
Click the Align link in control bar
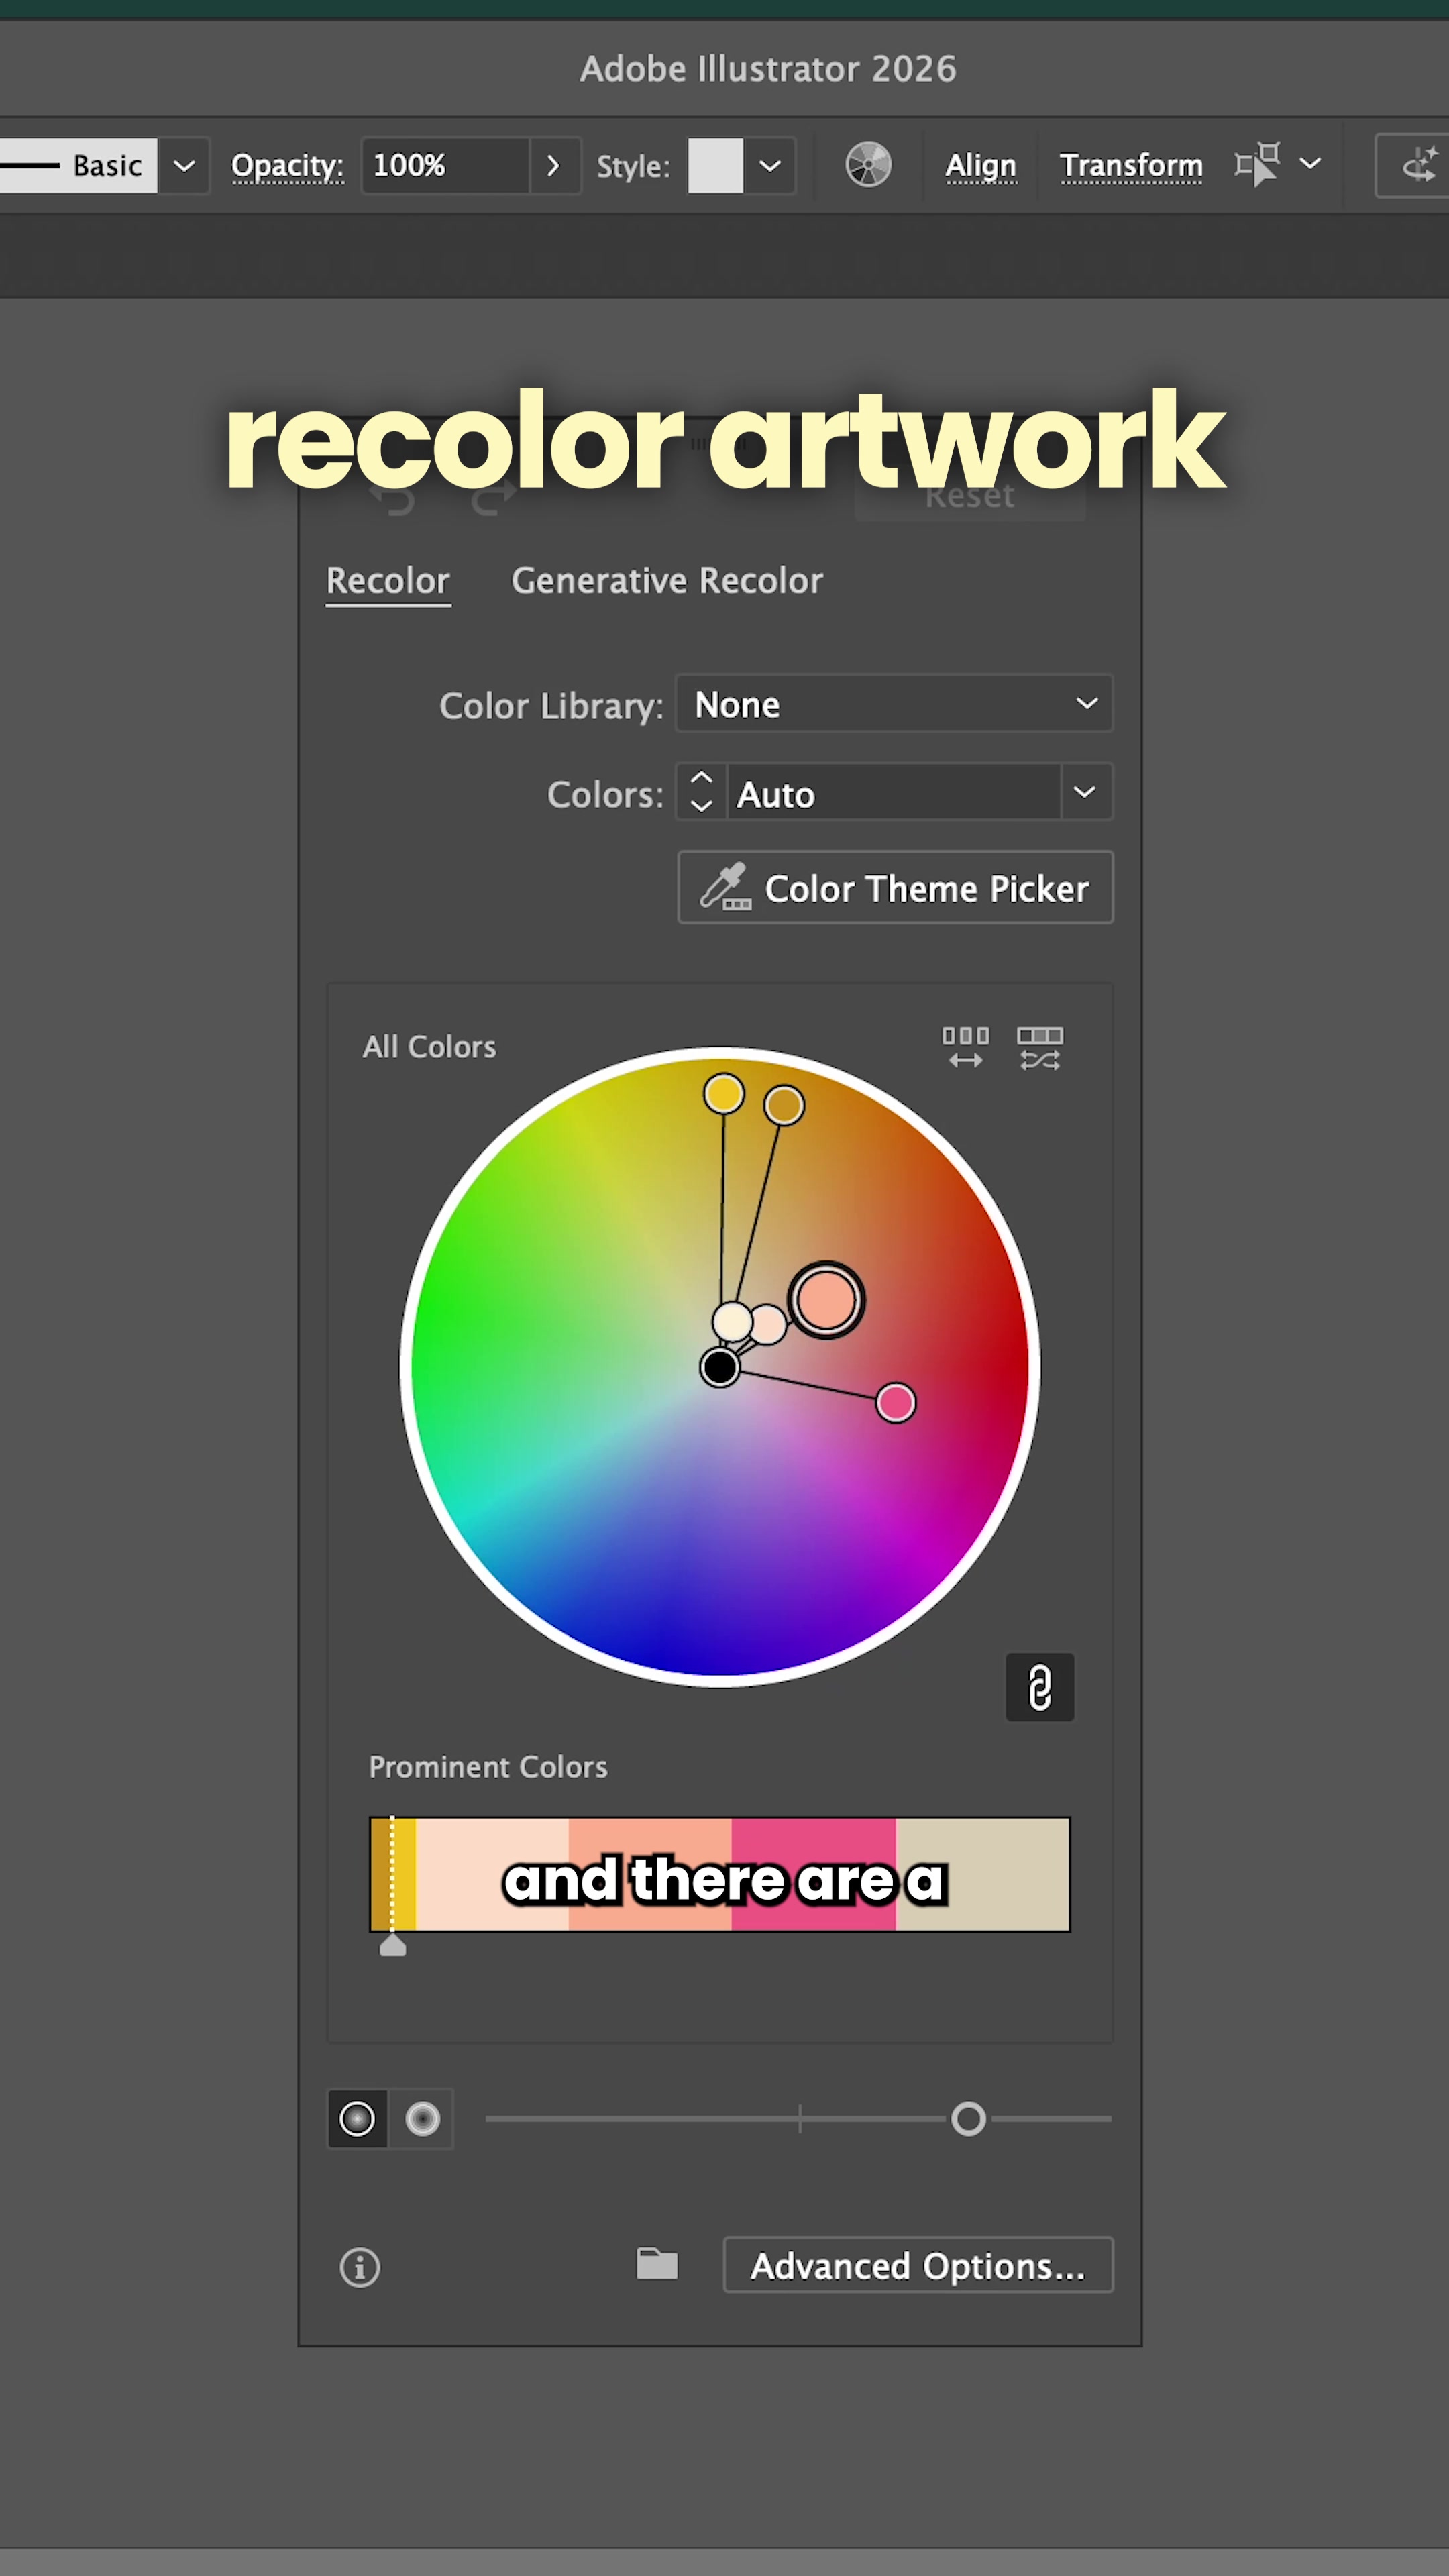(981, 165)
